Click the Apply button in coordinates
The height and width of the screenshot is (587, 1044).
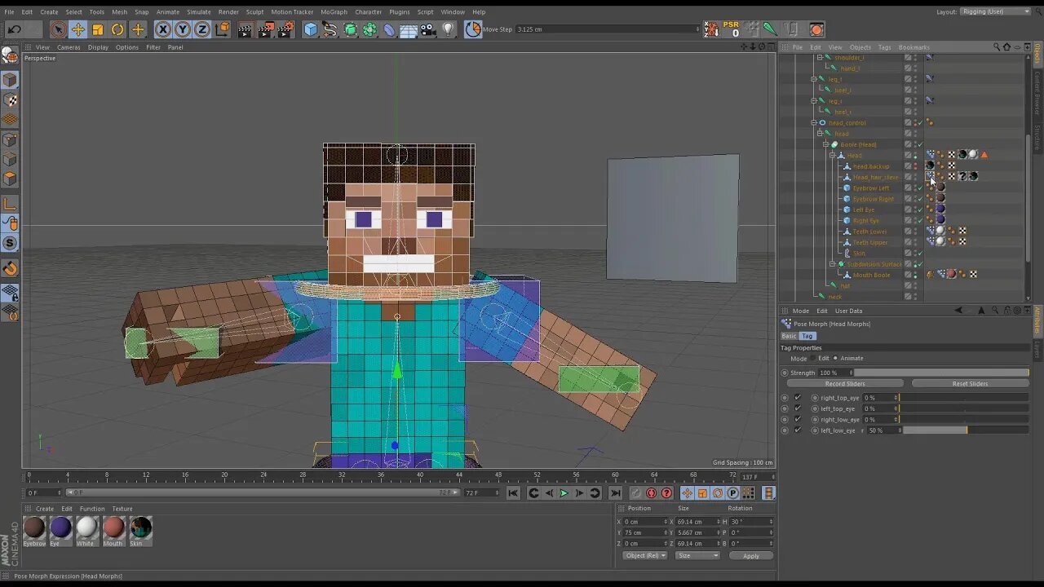[751, 556]
